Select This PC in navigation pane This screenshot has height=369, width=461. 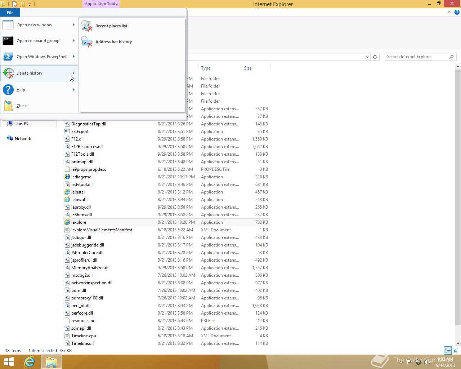point(22,123)
